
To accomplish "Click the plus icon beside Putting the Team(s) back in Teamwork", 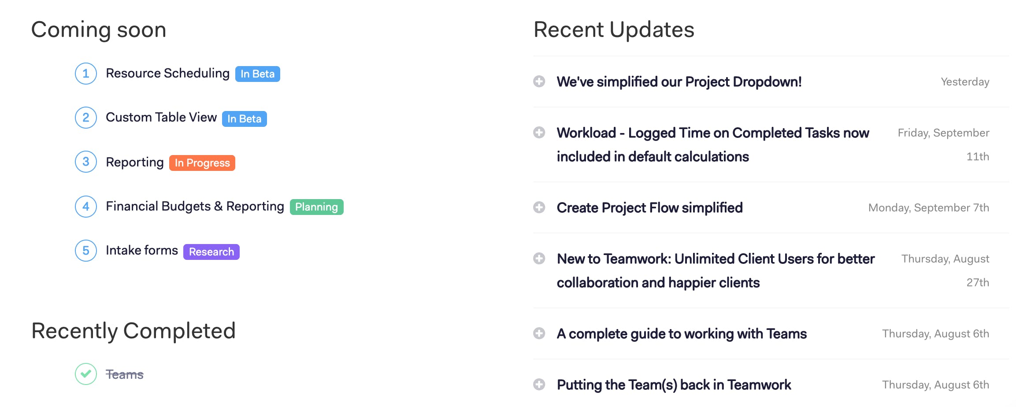I will pos(540,384).
